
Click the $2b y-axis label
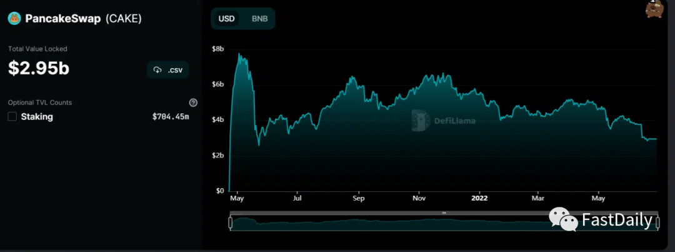coord(218,155)
